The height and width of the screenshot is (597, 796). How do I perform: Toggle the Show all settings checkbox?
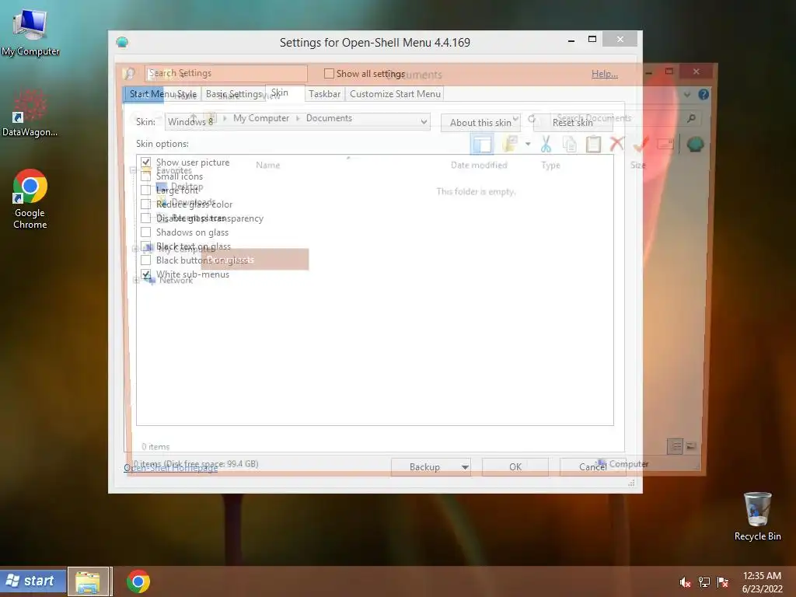coord(329,74)
